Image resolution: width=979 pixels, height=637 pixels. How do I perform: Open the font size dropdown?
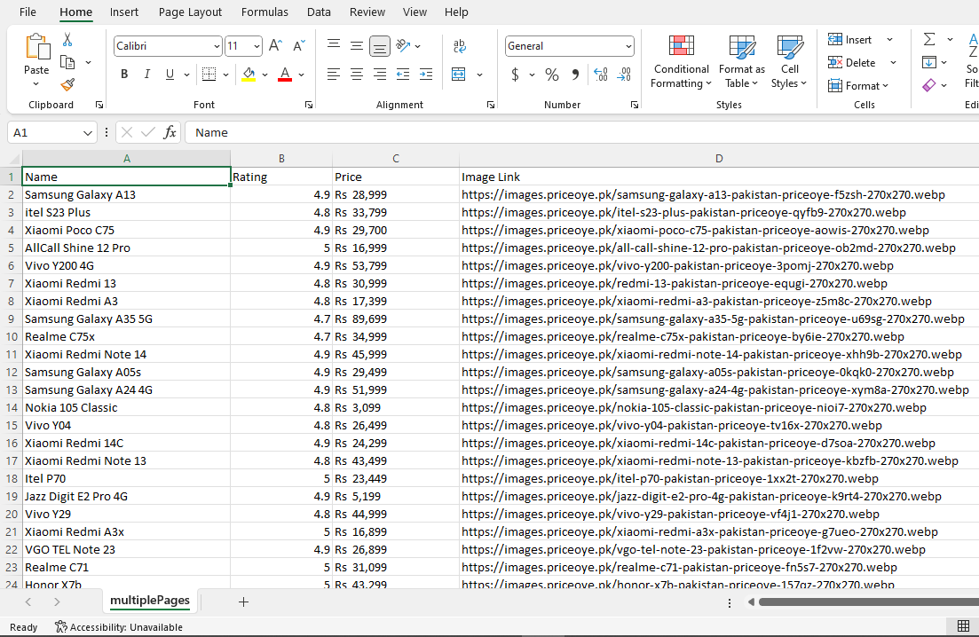click(257, 45)
